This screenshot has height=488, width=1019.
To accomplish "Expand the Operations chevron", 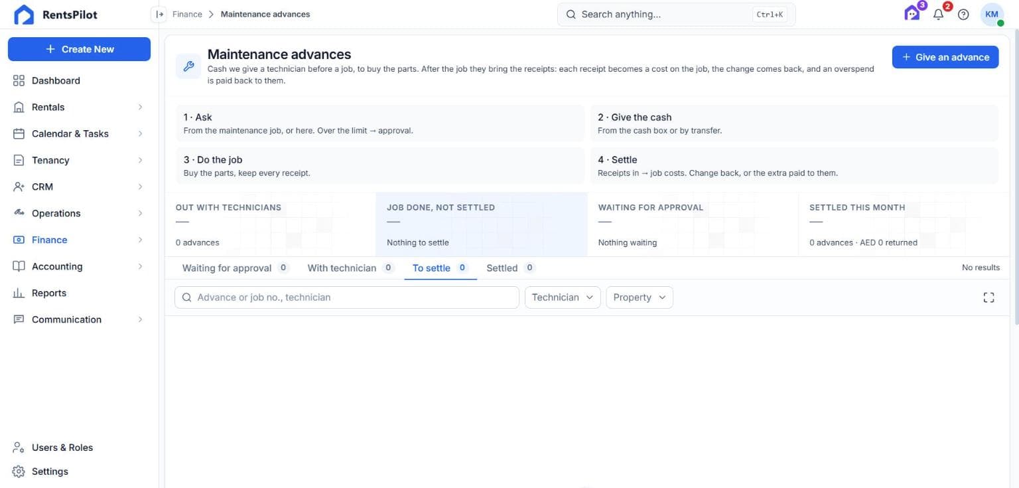I will pos(140,213).
